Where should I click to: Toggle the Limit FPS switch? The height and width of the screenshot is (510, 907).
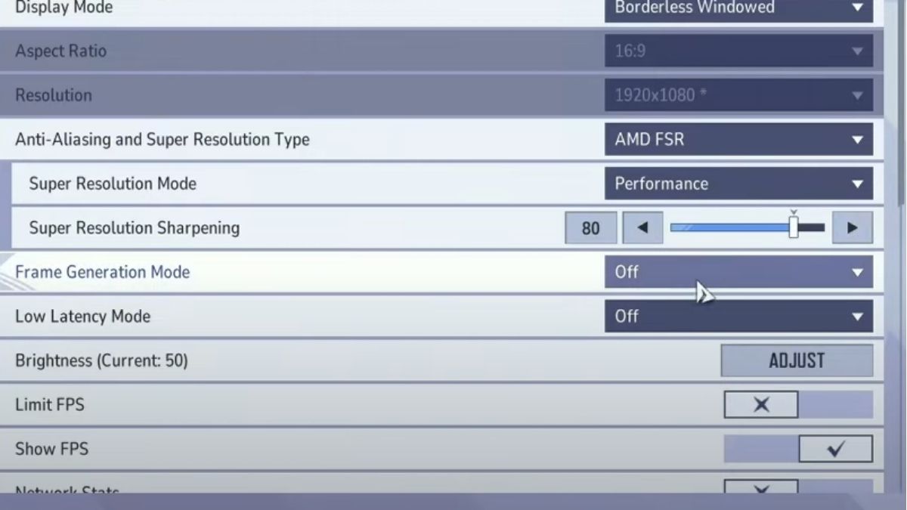(x=798, y=404)
